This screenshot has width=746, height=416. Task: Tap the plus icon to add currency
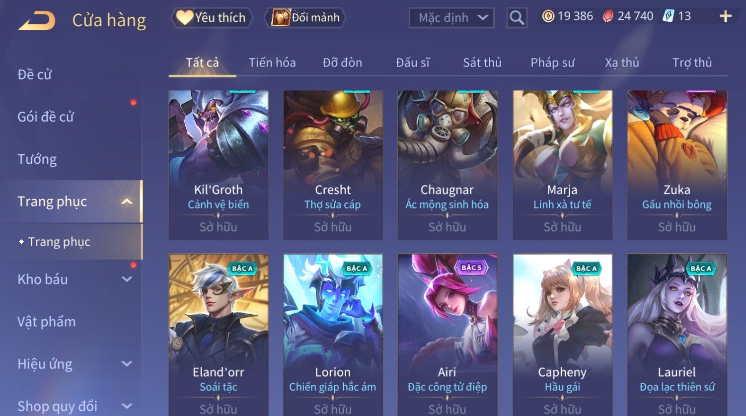click(725, 16)
